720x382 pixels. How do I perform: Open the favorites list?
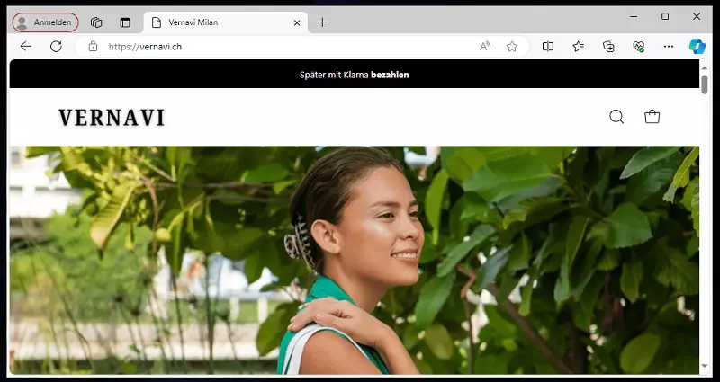pos(579,47)
